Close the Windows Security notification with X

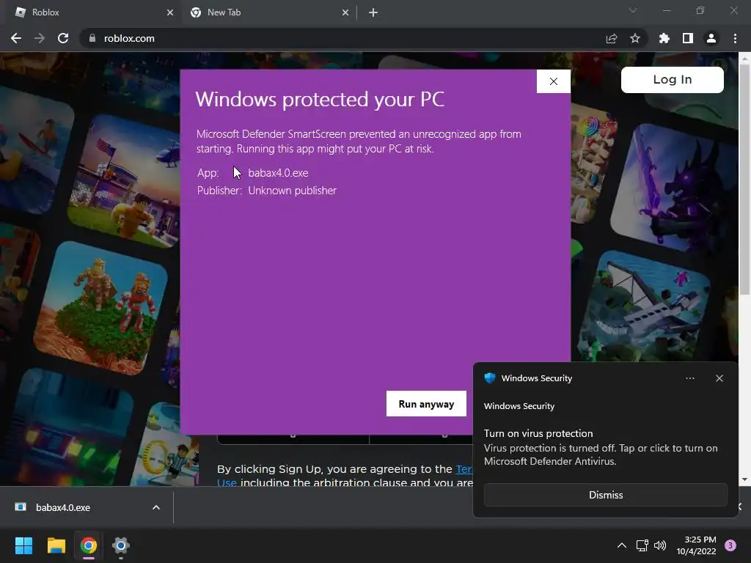[x=719, y=378]
